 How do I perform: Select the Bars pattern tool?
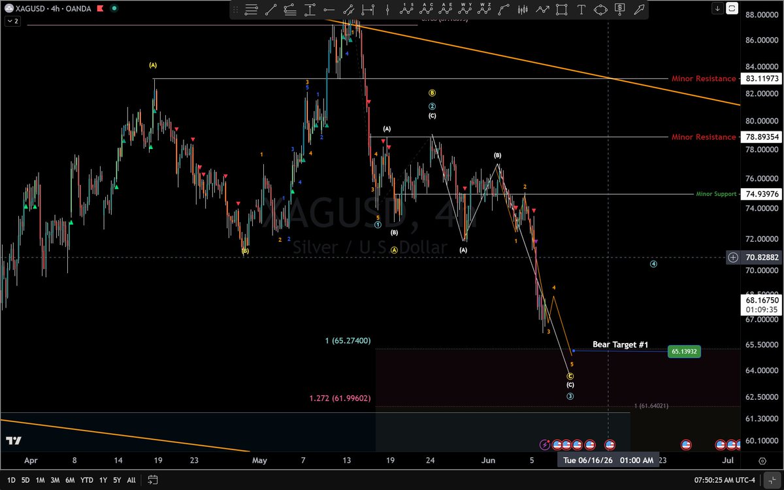click(523, 9)
